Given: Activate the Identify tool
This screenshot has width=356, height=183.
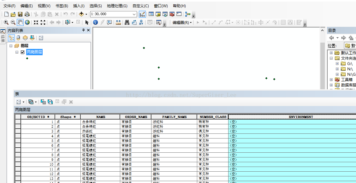Looking at the screenshot, I should point(95,22).
